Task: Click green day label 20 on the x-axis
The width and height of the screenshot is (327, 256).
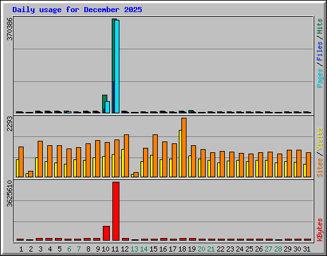Action: tap(201, 249)
